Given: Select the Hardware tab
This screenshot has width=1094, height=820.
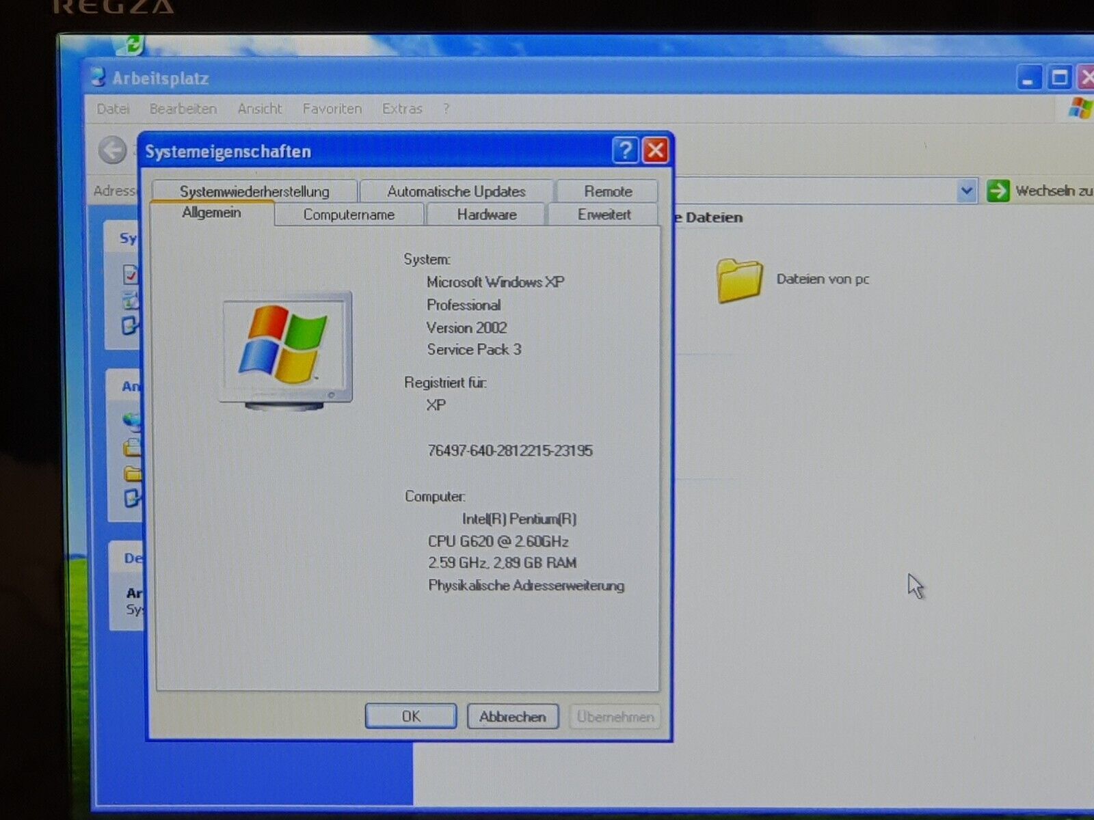Looking at the screenshot, I should pyautogui.click(x=486, y=215).
